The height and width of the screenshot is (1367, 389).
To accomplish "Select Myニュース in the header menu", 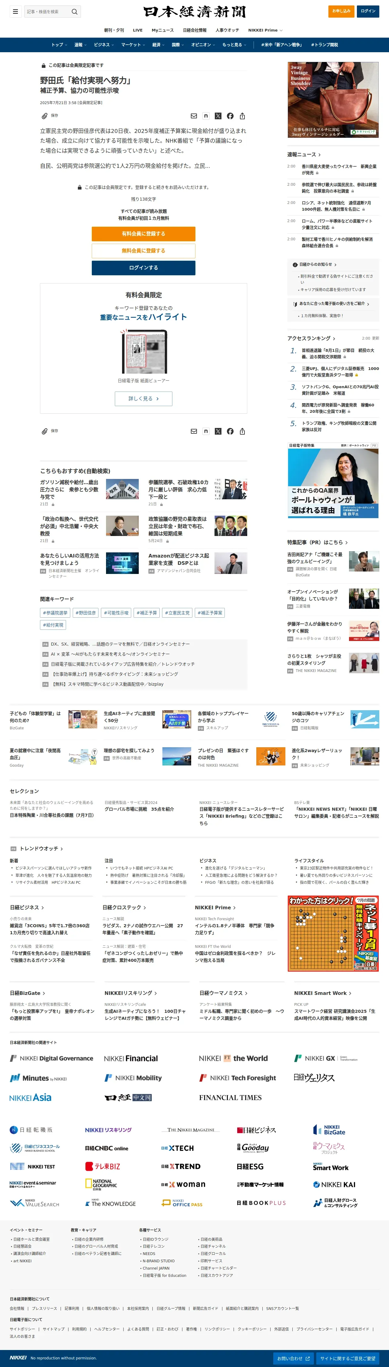I will point(163,30).
